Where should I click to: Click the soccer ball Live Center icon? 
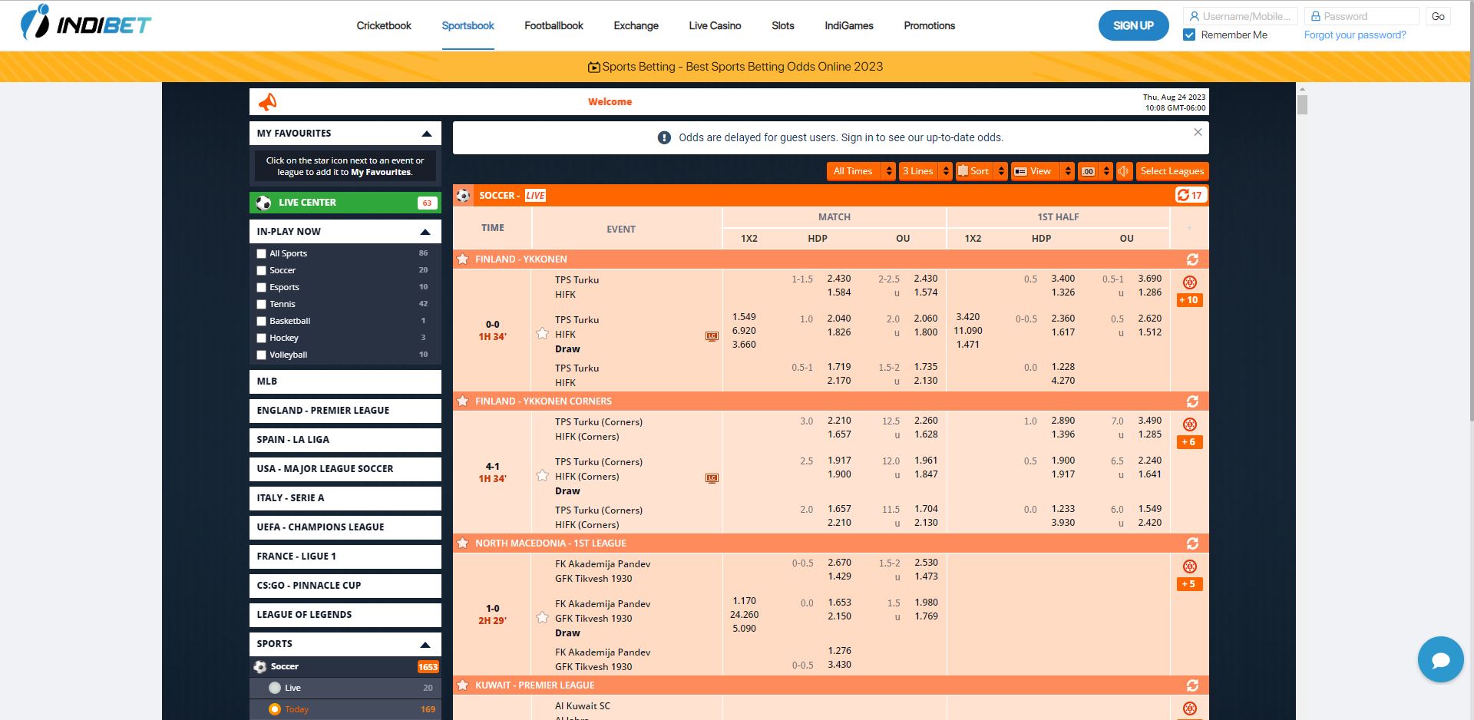(x=263, y=203)
